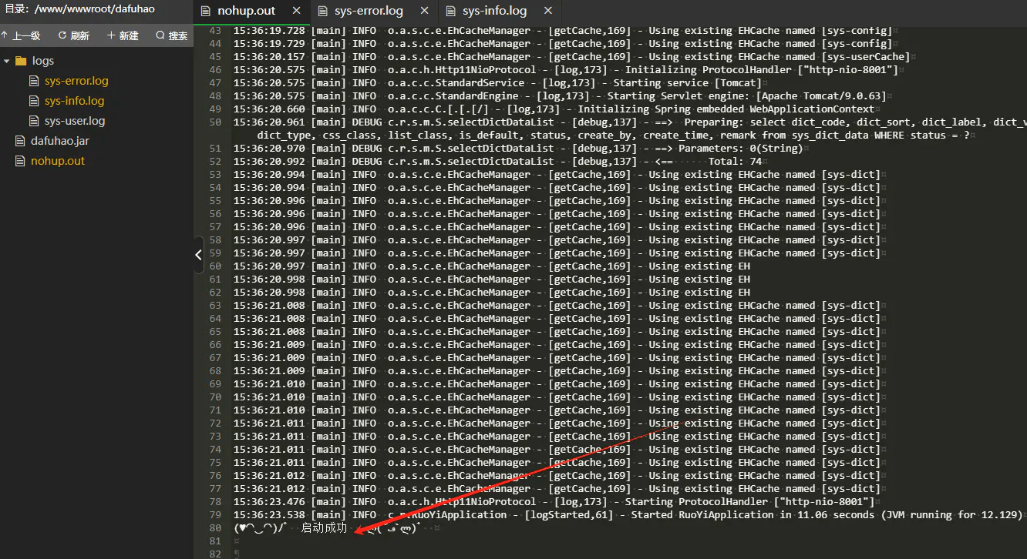Collapse the sidebar with the left chevron handle
The width and height of the screenshot is (1027, 559).
[198, 255]
